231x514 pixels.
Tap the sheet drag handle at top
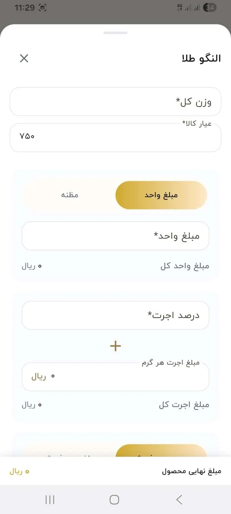pos(116,33)
